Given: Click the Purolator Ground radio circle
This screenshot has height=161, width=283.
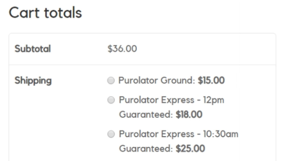Looking at the screenshot, I should tap(110, 80).
